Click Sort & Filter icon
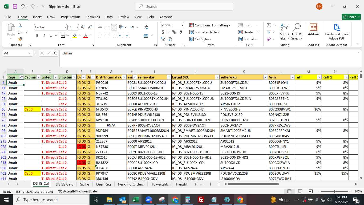This screenshot has height=205, width=364. pos(284,31)
